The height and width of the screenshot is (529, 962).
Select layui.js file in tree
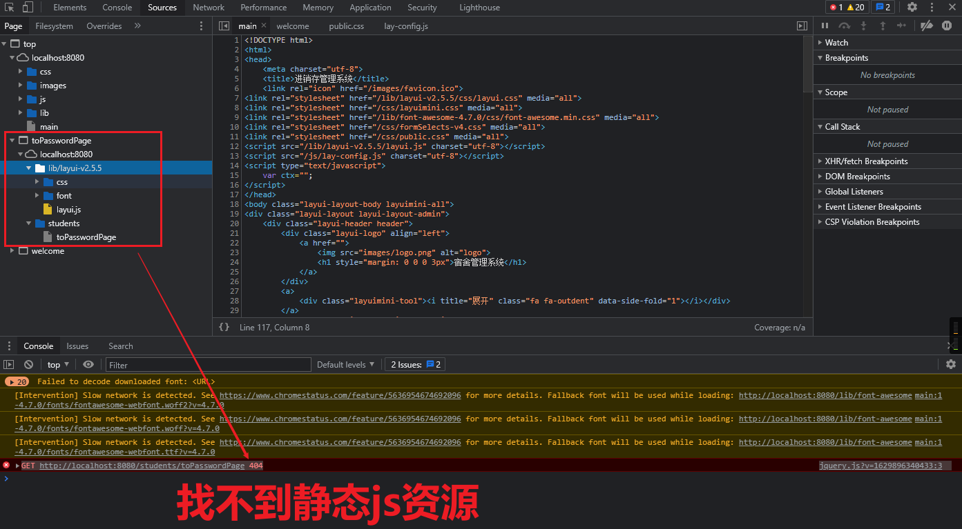68,209
